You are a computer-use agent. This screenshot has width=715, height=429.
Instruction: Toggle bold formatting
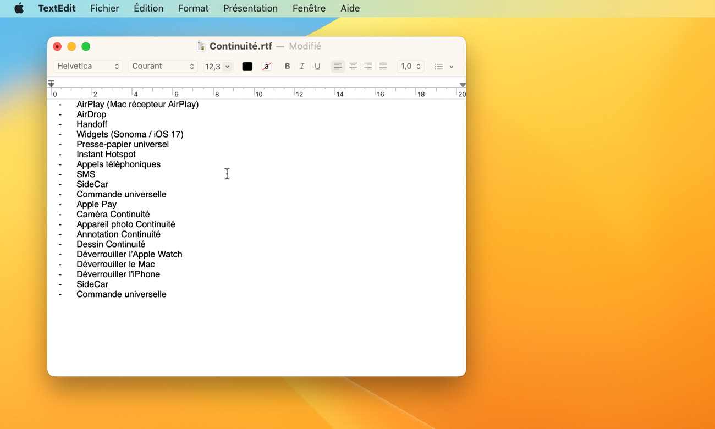(x=287, y=66)
